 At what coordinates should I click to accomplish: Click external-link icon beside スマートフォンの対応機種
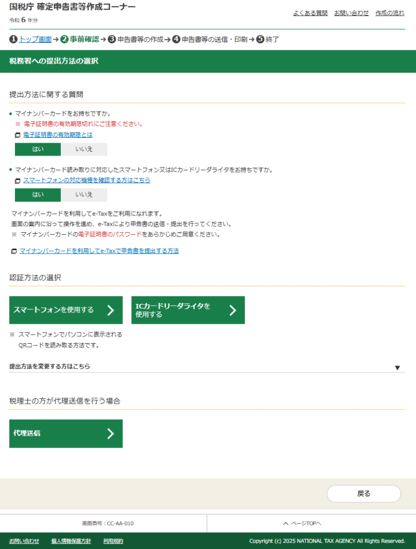click(x=18, y=181)
